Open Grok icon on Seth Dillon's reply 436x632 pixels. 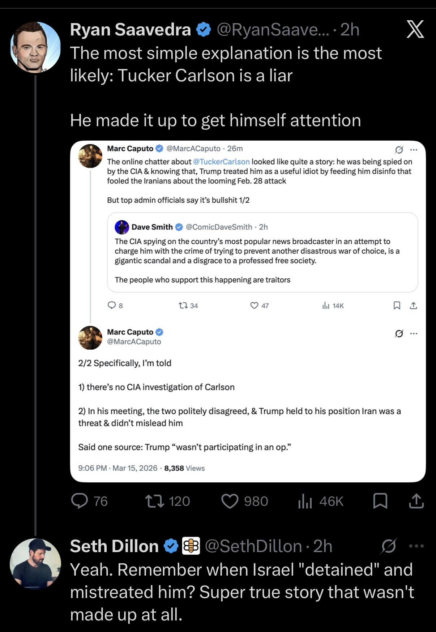tap(389, 546)
